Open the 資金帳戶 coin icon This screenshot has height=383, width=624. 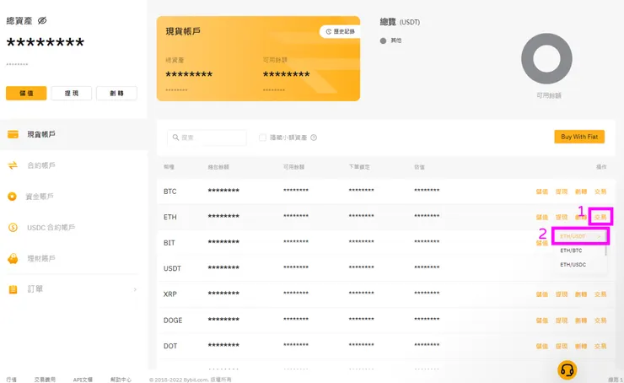click(13, 197)
